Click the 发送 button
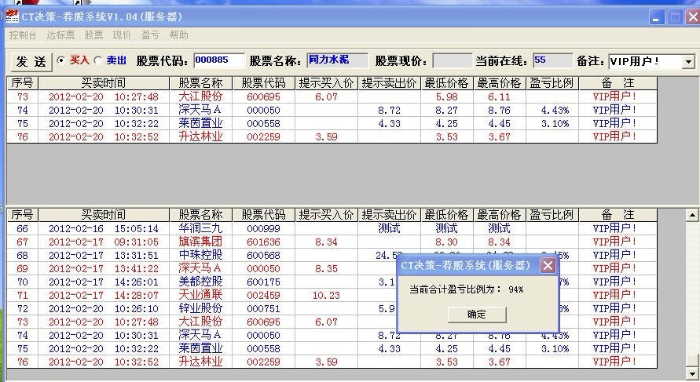Image resolution: width=700 pixels, height=382 pixels. coord(31,61)
